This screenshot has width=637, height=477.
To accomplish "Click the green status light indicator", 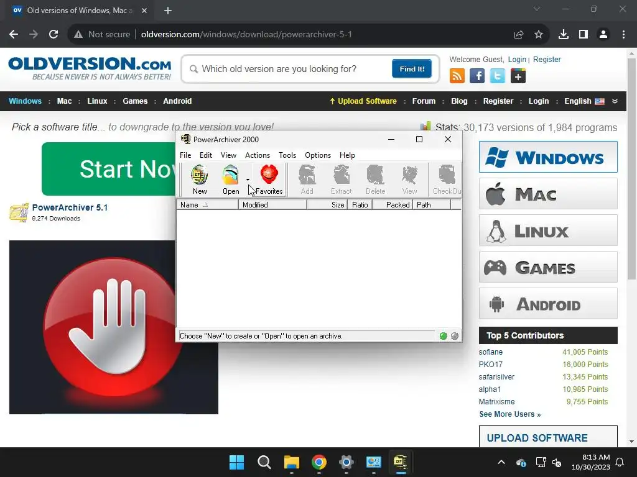I will pyautogui.click(x=443, y=336).
